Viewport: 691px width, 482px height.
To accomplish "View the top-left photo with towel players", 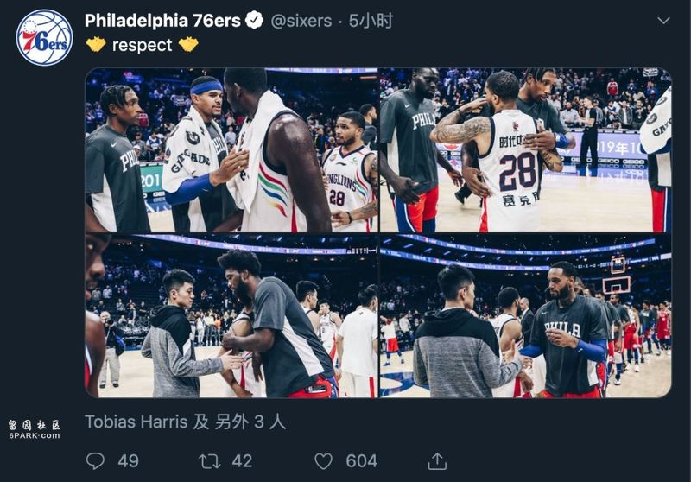I will 231,149.
